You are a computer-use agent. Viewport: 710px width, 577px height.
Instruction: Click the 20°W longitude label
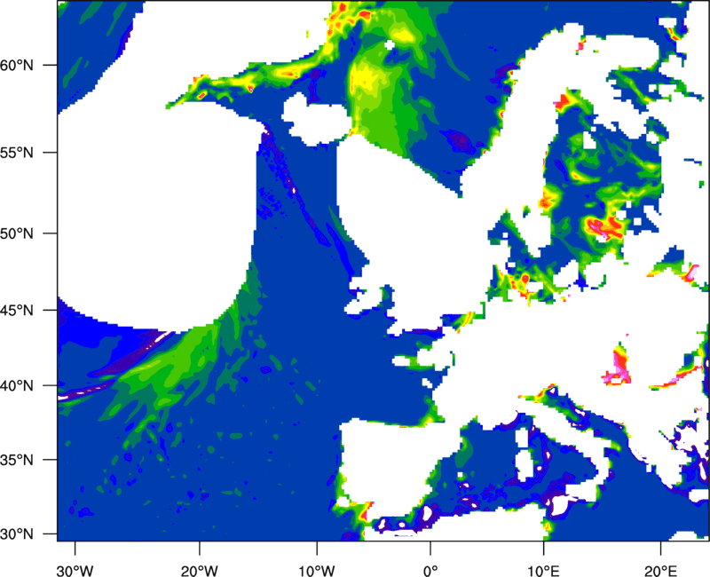coord(199,571)
